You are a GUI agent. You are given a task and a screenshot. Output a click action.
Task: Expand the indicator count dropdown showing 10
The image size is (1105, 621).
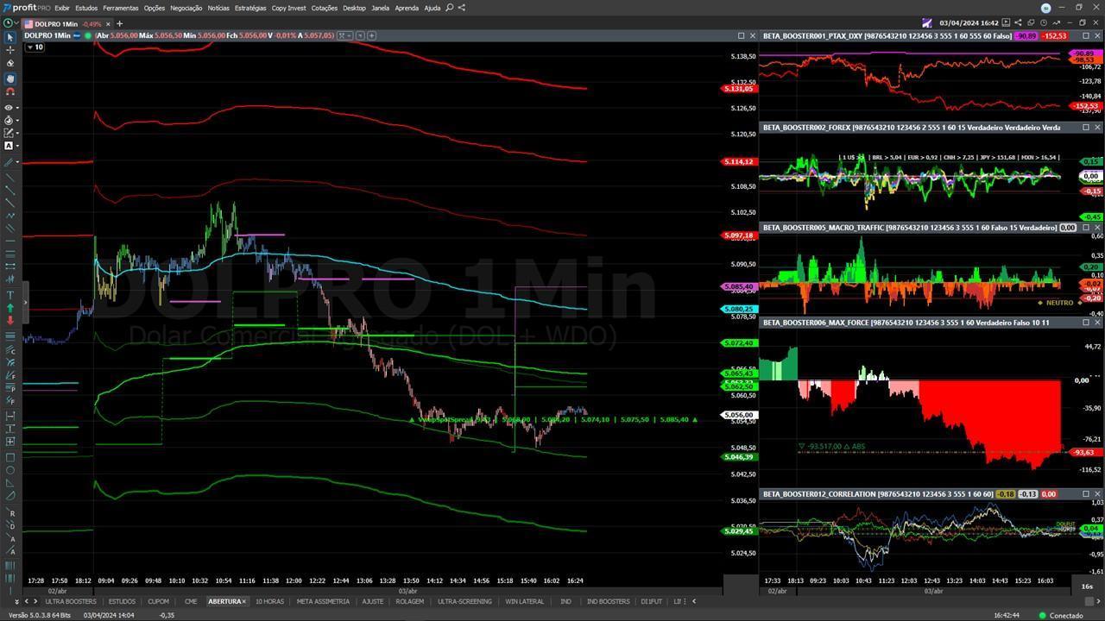(x=35, y=47)
